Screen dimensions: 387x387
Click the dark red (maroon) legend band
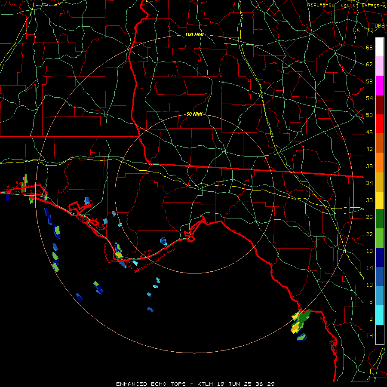[380, 105]
